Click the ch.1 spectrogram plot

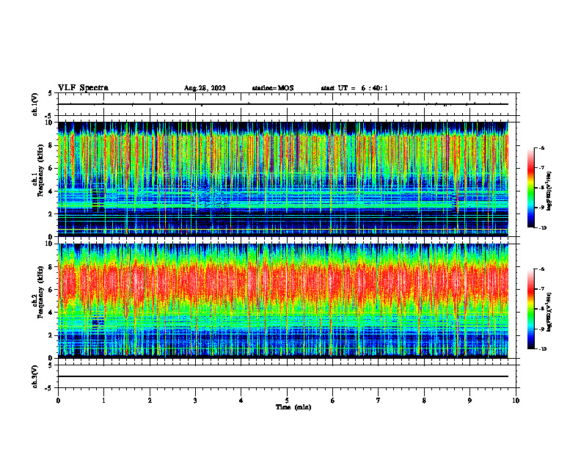click(283, 179)
